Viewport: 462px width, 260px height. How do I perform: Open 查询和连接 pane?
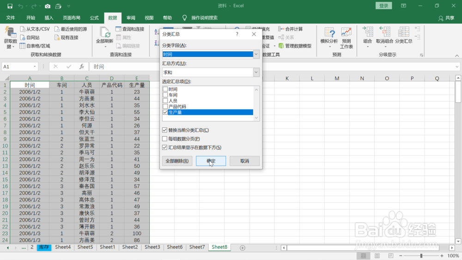130,29
